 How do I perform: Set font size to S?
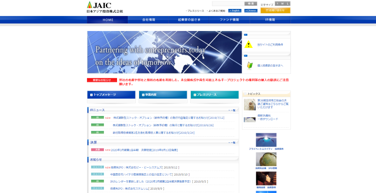pos(277,4)
